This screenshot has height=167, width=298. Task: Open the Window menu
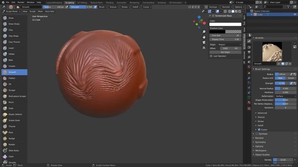pos(30,2)
